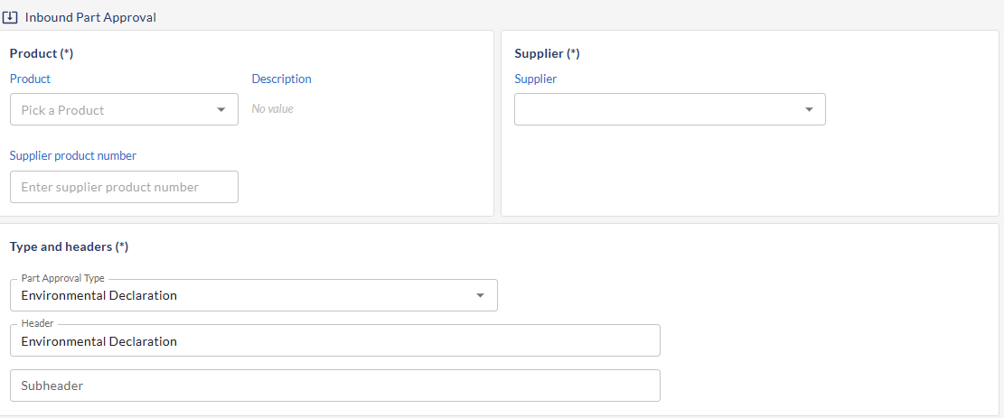Image resolution: width=1004 pixels, height=418 pixels.
Task: Click the Inbound Part Approval download icon
Action: [11, 17]
